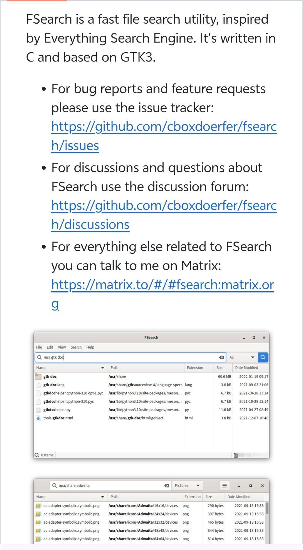This screenshot has height=550, width=303.
Task: Select 'gtk-doc.lang' file name
Action: (54, 385)
